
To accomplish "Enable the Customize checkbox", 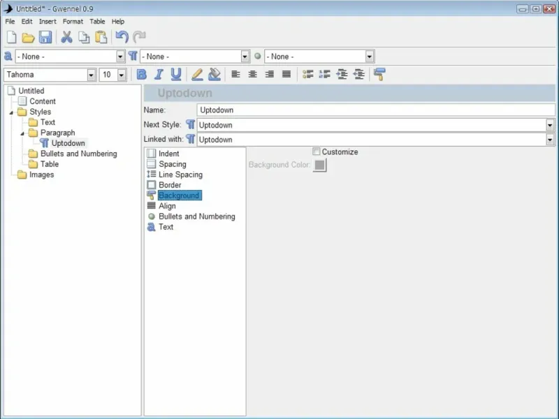I will pos(317,152).
